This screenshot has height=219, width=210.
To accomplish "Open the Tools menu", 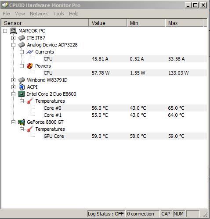I will tap(58, 14).
